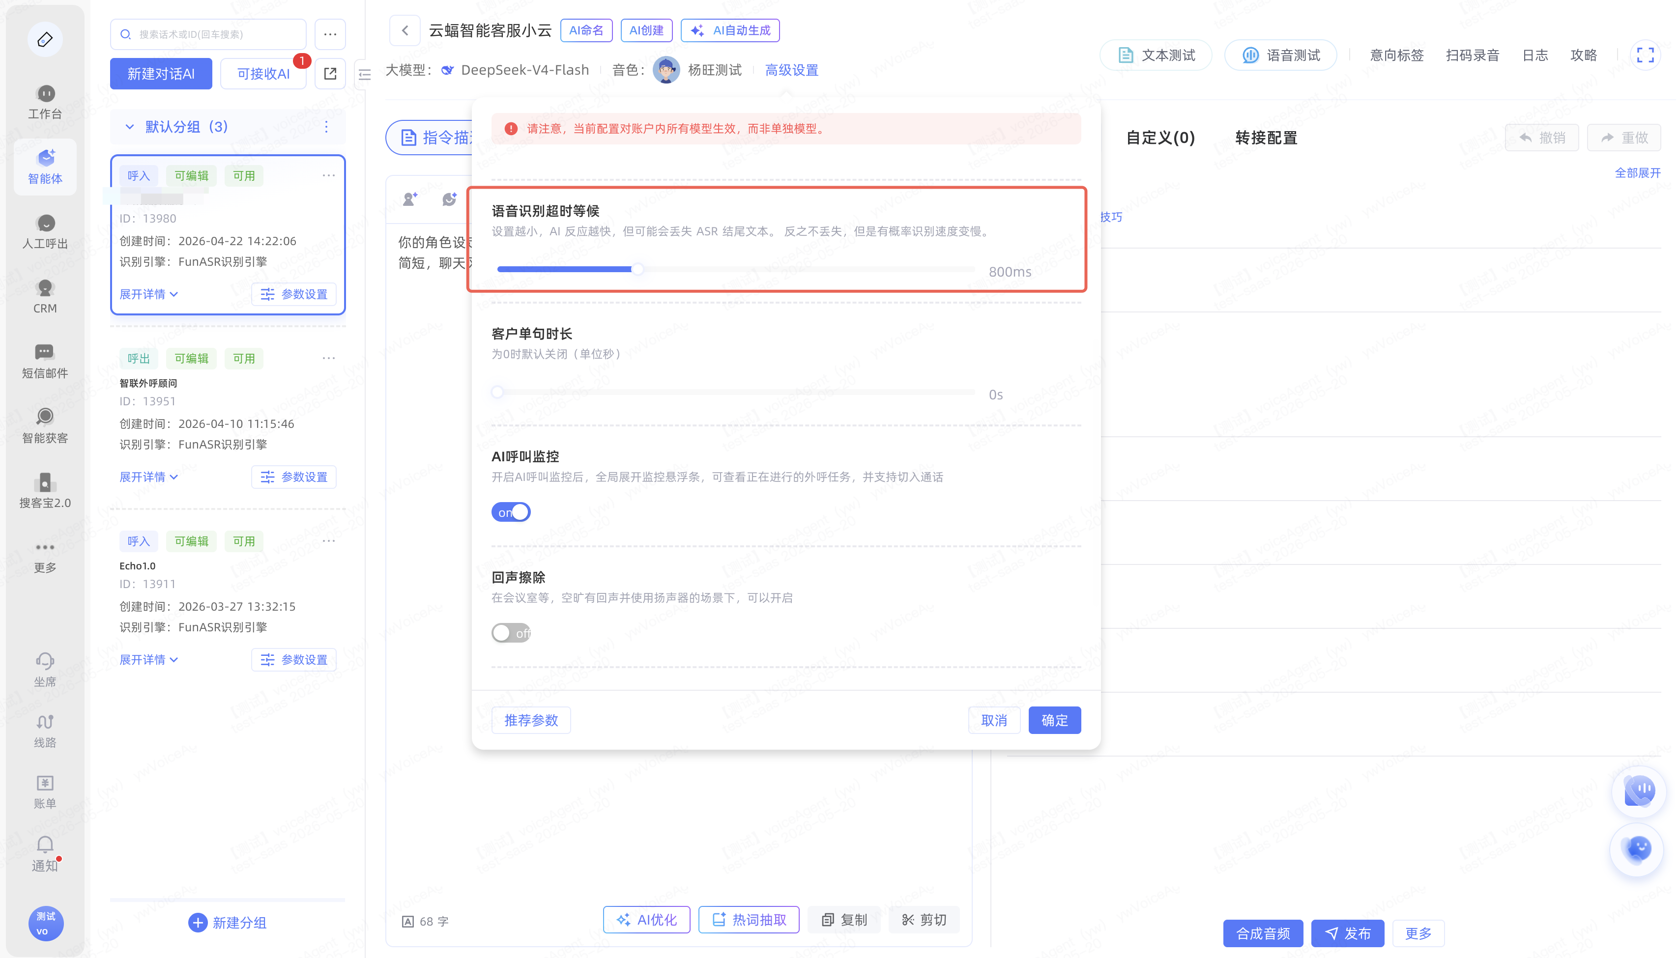Image resolution: width=1679 pixels, height=958 pixels.
Task: Adjust the 语音识别超时等候 slider handle
Action: pyautogui.click(x=637, y=269)
